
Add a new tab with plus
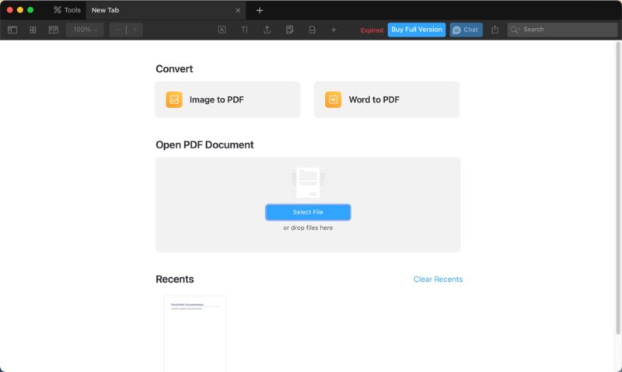point(260,10)
